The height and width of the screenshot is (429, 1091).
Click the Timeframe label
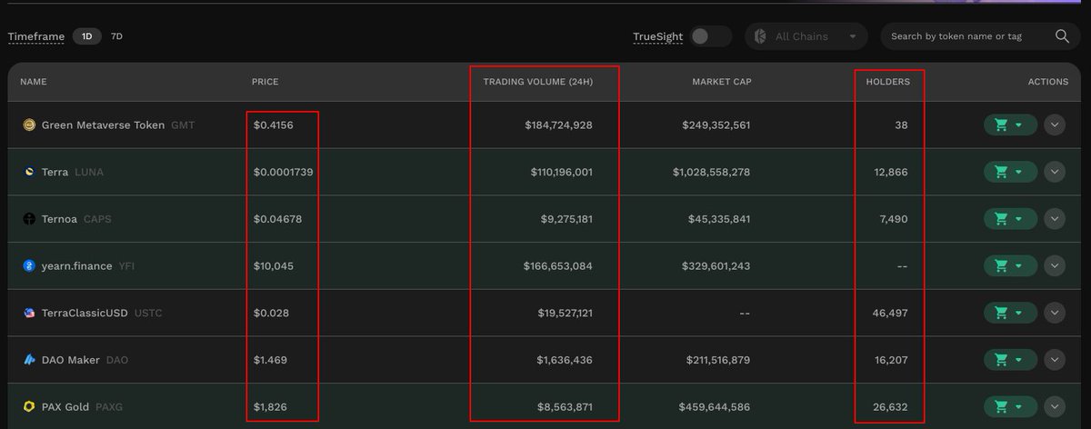(36, 36)
